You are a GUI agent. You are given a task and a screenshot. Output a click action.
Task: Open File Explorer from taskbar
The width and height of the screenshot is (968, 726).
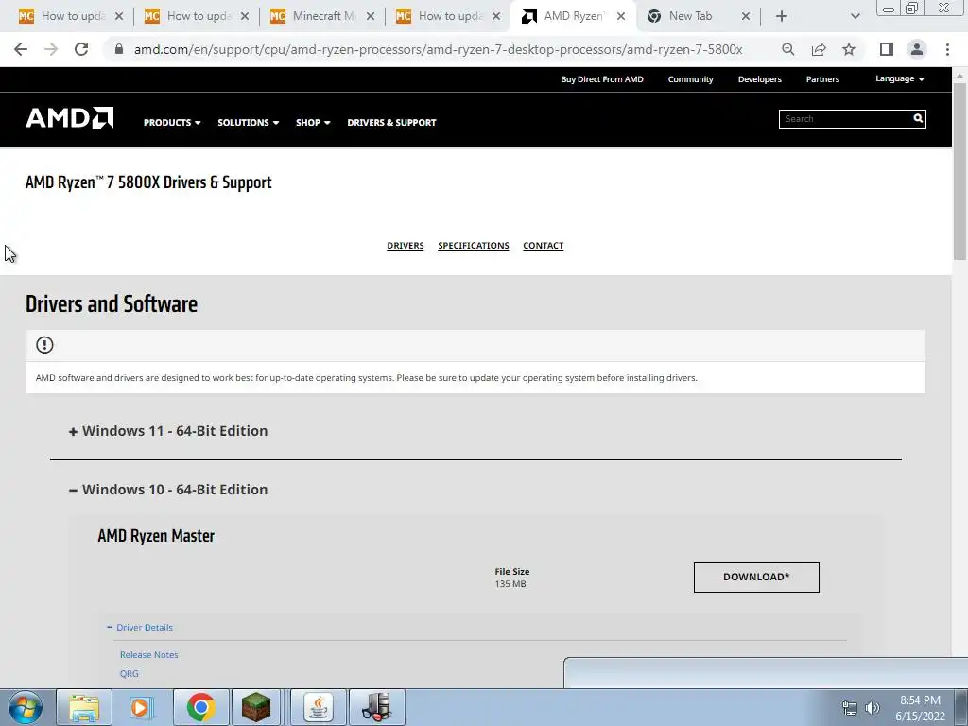click(x=84, y=707)
